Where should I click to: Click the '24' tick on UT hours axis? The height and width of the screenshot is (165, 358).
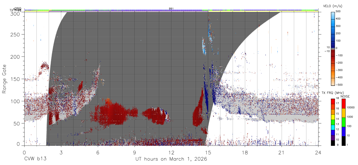coord(318,152)
